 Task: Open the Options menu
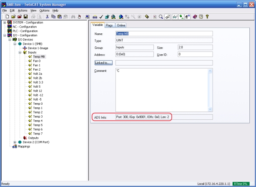click(x=45, y=10)
